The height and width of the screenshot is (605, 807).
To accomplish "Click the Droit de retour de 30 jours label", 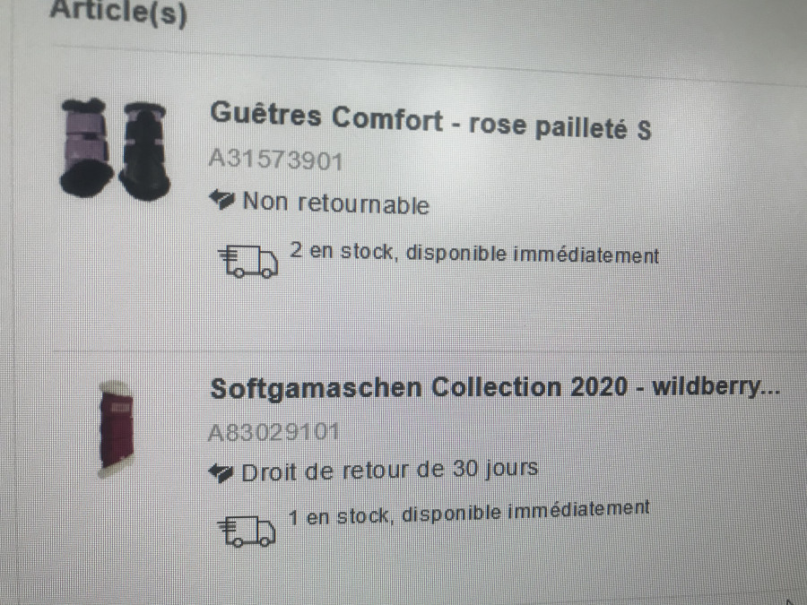I will coord(390,471).
